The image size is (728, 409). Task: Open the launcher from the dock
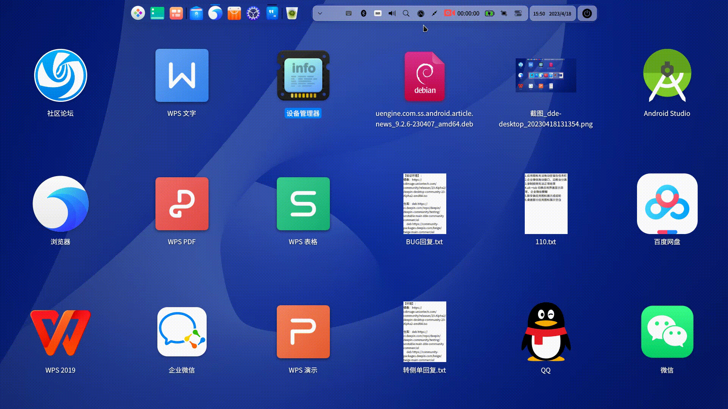[x=138, y=13]
